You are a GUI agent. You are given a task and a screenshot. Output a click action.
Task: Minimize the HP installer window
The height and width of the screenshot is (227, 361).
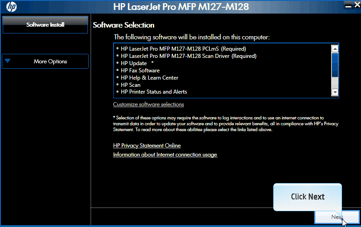point(348,5)
